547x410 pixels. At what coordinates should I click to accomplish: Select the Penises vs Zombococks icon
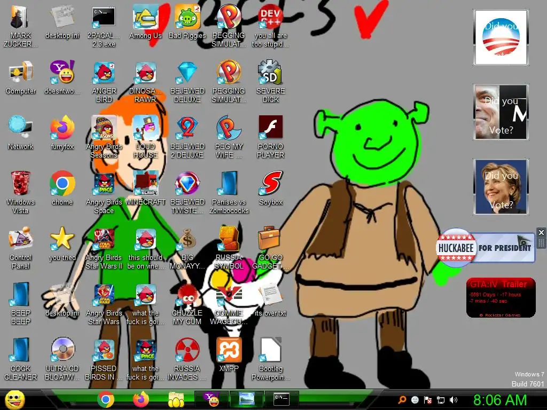click(x=229, y=193)
